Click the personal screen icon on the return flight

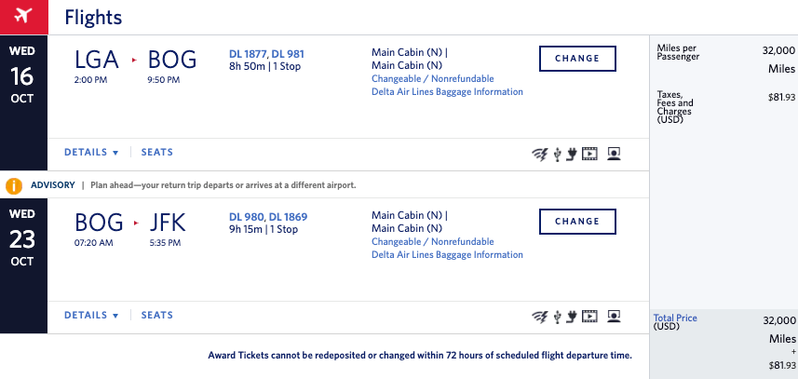coord(614,317)
